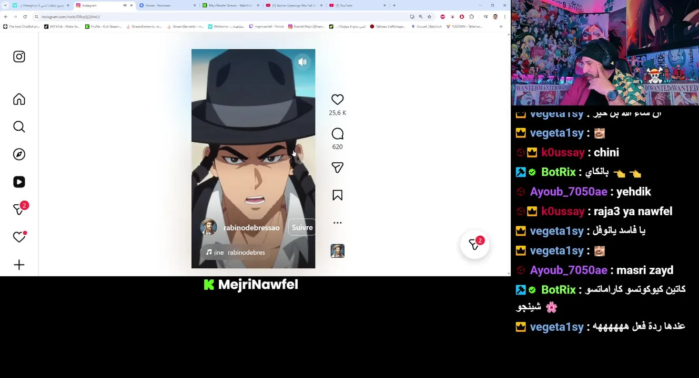Click chat message 'masri zayd'
This screenshot has height=378, width=699.
click(x=644, y=270)
